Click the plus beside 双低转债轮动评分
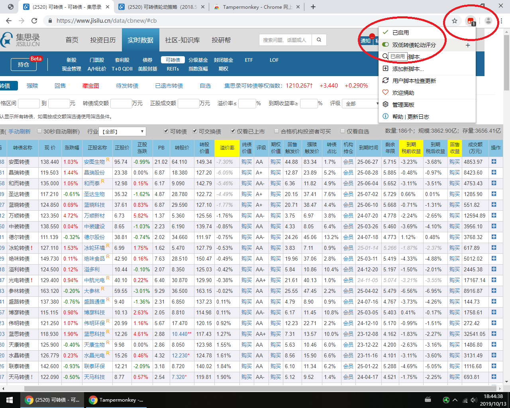 [x=468, y=45]
